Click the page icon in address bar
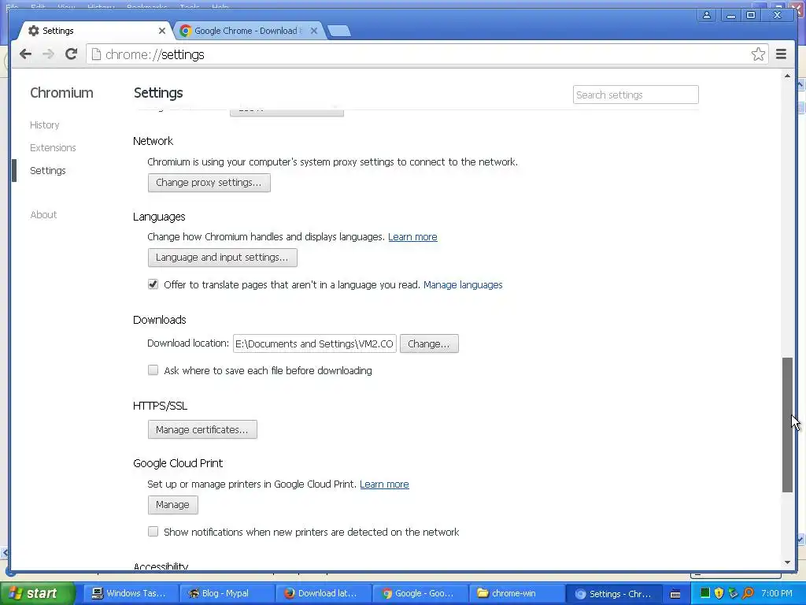806x605 pixels. tap(95, 54)
